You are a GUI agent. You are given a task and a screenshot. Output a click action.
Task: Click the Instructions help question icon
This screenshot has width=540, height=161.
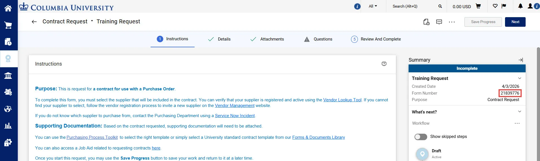pos(384,64)
